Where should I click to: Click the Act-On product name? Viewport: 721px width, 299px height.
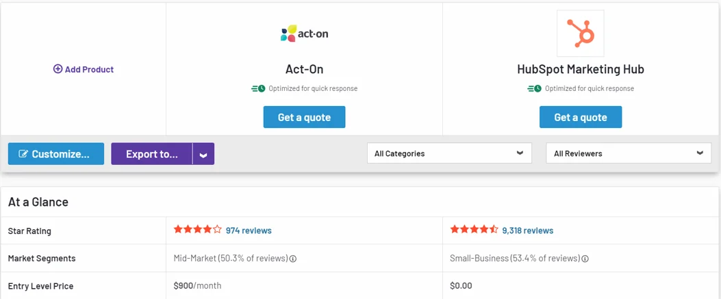[305, 69]
